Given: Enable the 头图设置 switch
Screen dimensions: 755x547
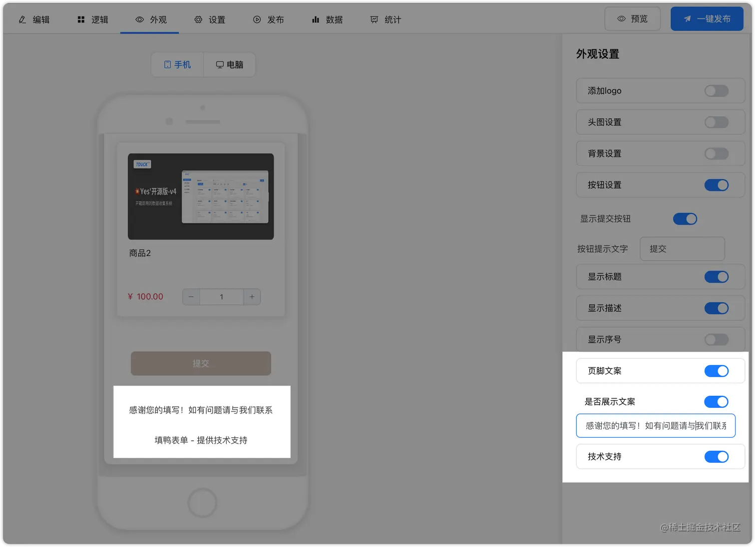Looking at the screenshot, I should click(716, 122).
